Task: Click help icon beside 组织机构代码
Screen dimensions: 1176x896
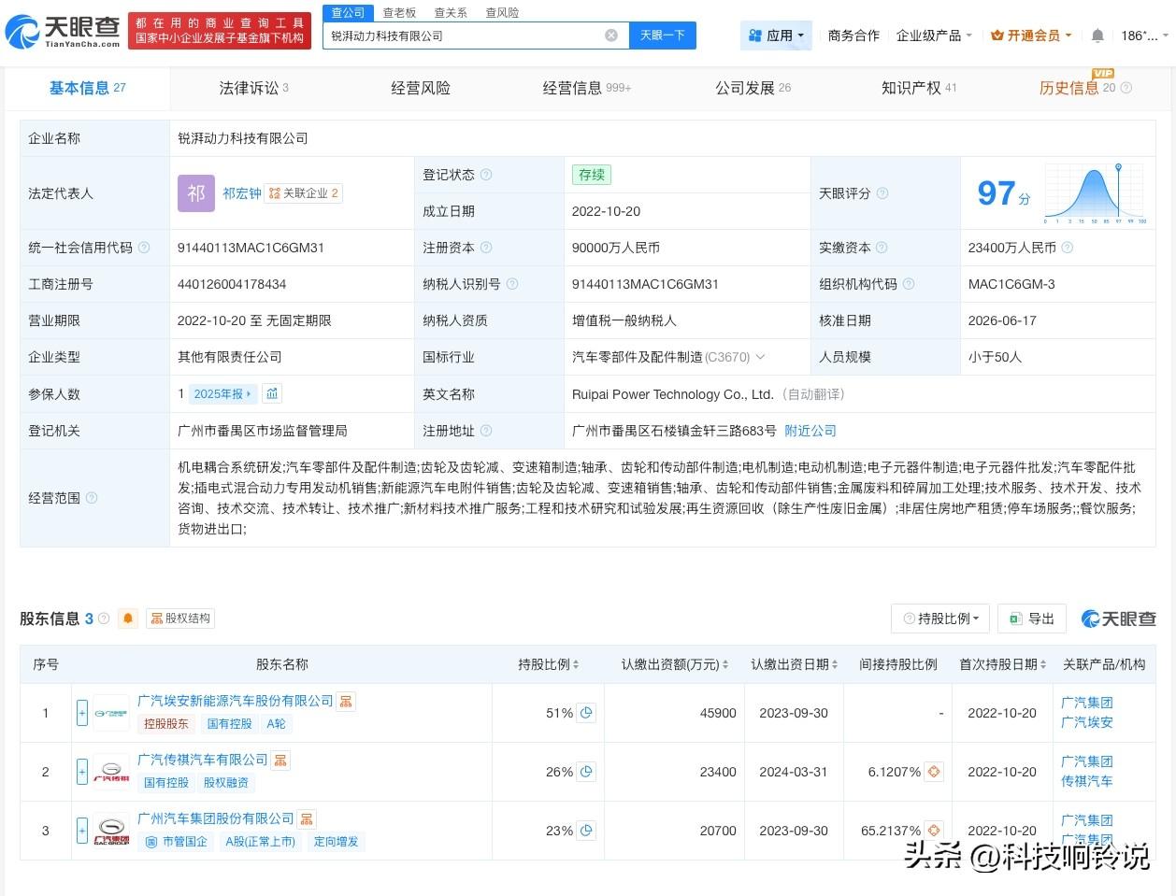Action: click(x=909, y=284)
